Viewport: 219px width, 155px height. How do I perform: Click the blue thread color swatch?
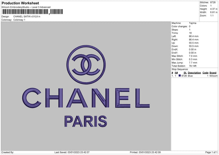click(x=180, y=76)
